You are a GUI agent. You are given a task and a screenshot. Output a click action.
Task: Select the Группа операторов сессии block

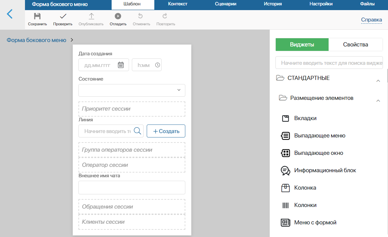[132, 150]
